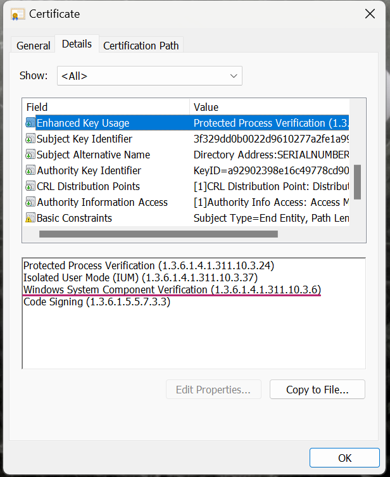Click the Enhanced Key Usage field icon
Image resolution: width=390 pixels, height=477 pixels.
(x=30, y=123)
